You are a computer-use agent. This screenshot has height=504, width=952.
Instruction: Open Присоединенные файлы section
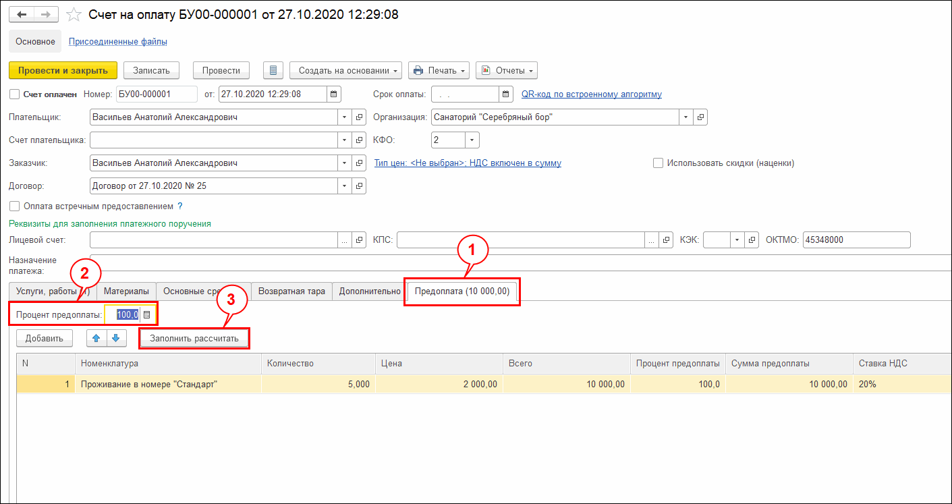point(118,42)
